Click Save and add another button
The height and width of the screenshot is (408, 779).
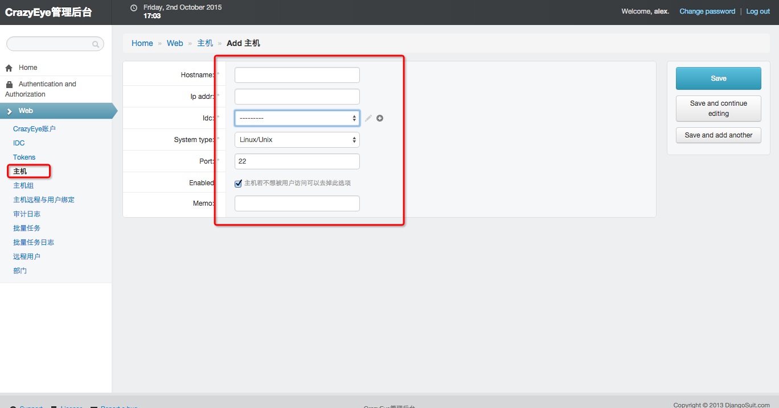click(x=719, y=135)
